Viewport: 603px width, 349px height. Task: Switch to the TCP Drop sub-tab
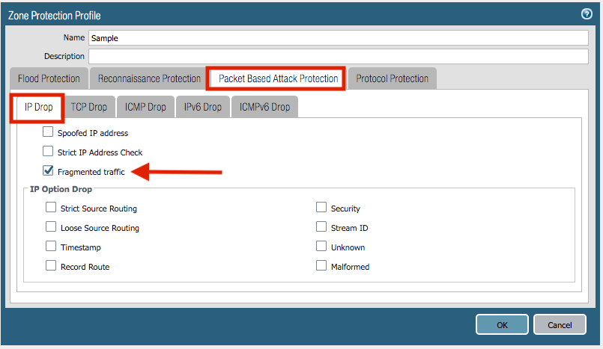point(89,107)
